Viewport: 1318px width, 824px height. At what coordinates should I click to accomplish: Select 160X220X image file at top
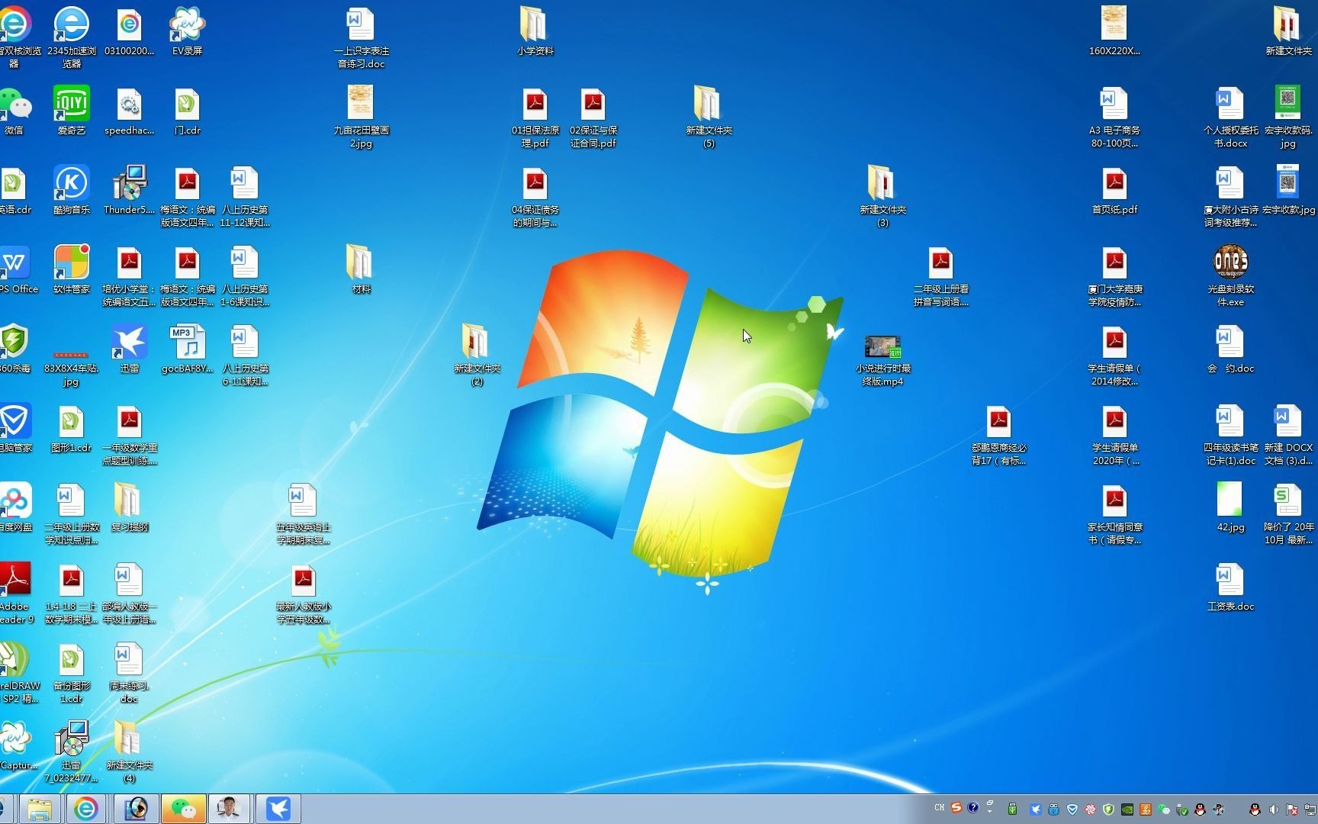tap(1114, 31)
